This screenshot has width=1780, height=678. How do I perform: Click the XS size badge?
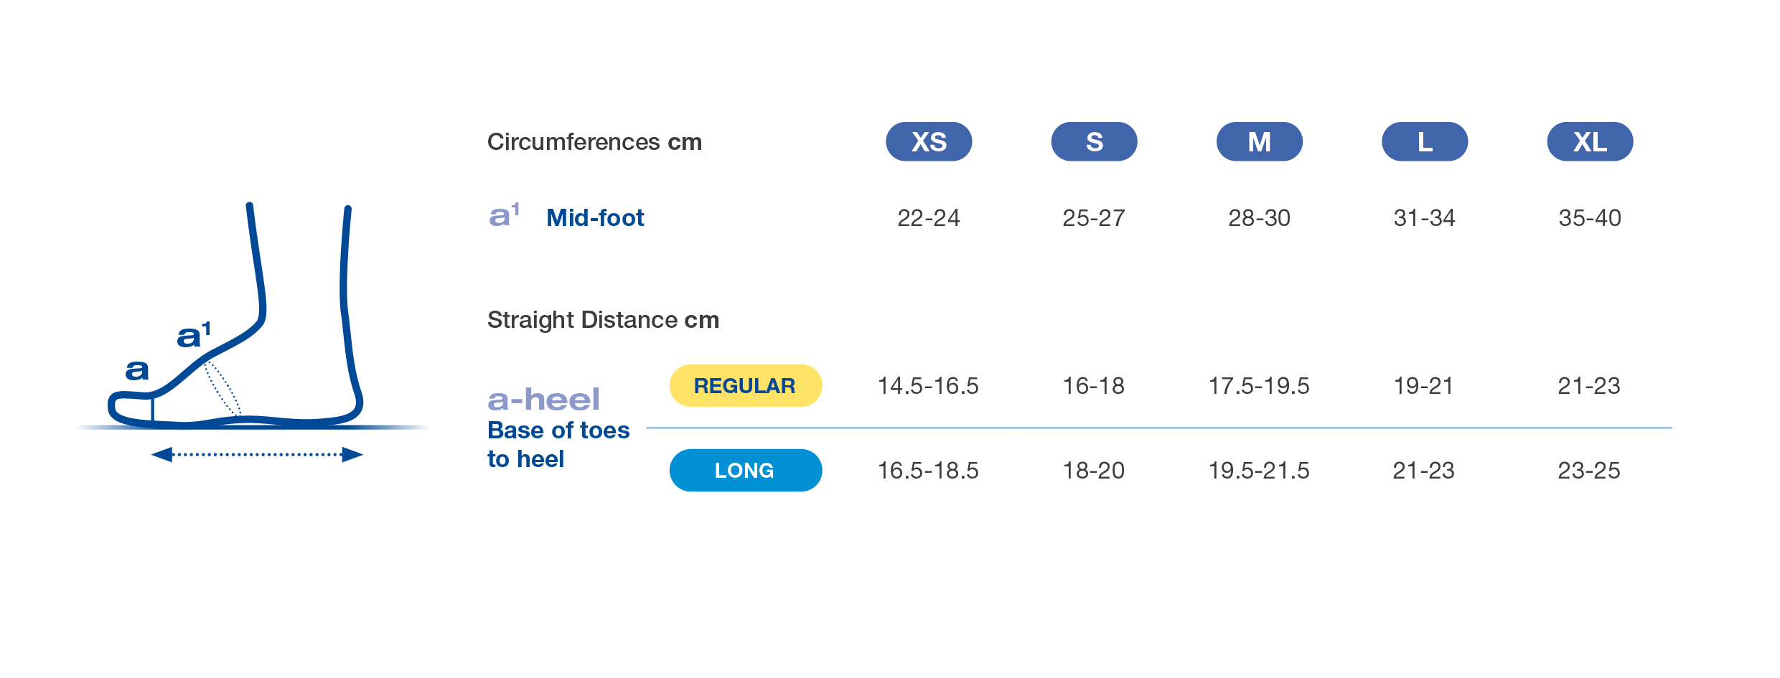(929, 142)
